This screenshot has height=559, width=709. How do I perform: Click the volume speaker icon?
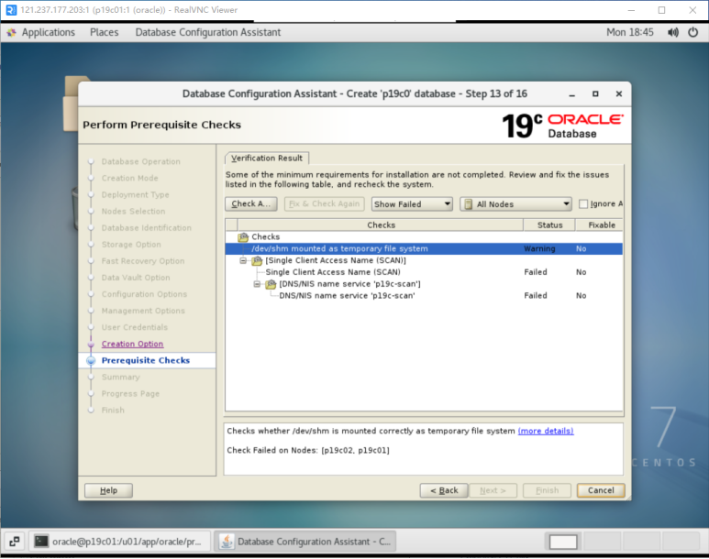click(x=673, y=33)
